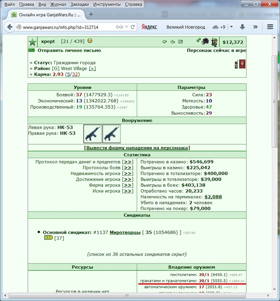Click the left-hand HK-53 weapon image
Screen dimensions: 280x301
(93, 134)
